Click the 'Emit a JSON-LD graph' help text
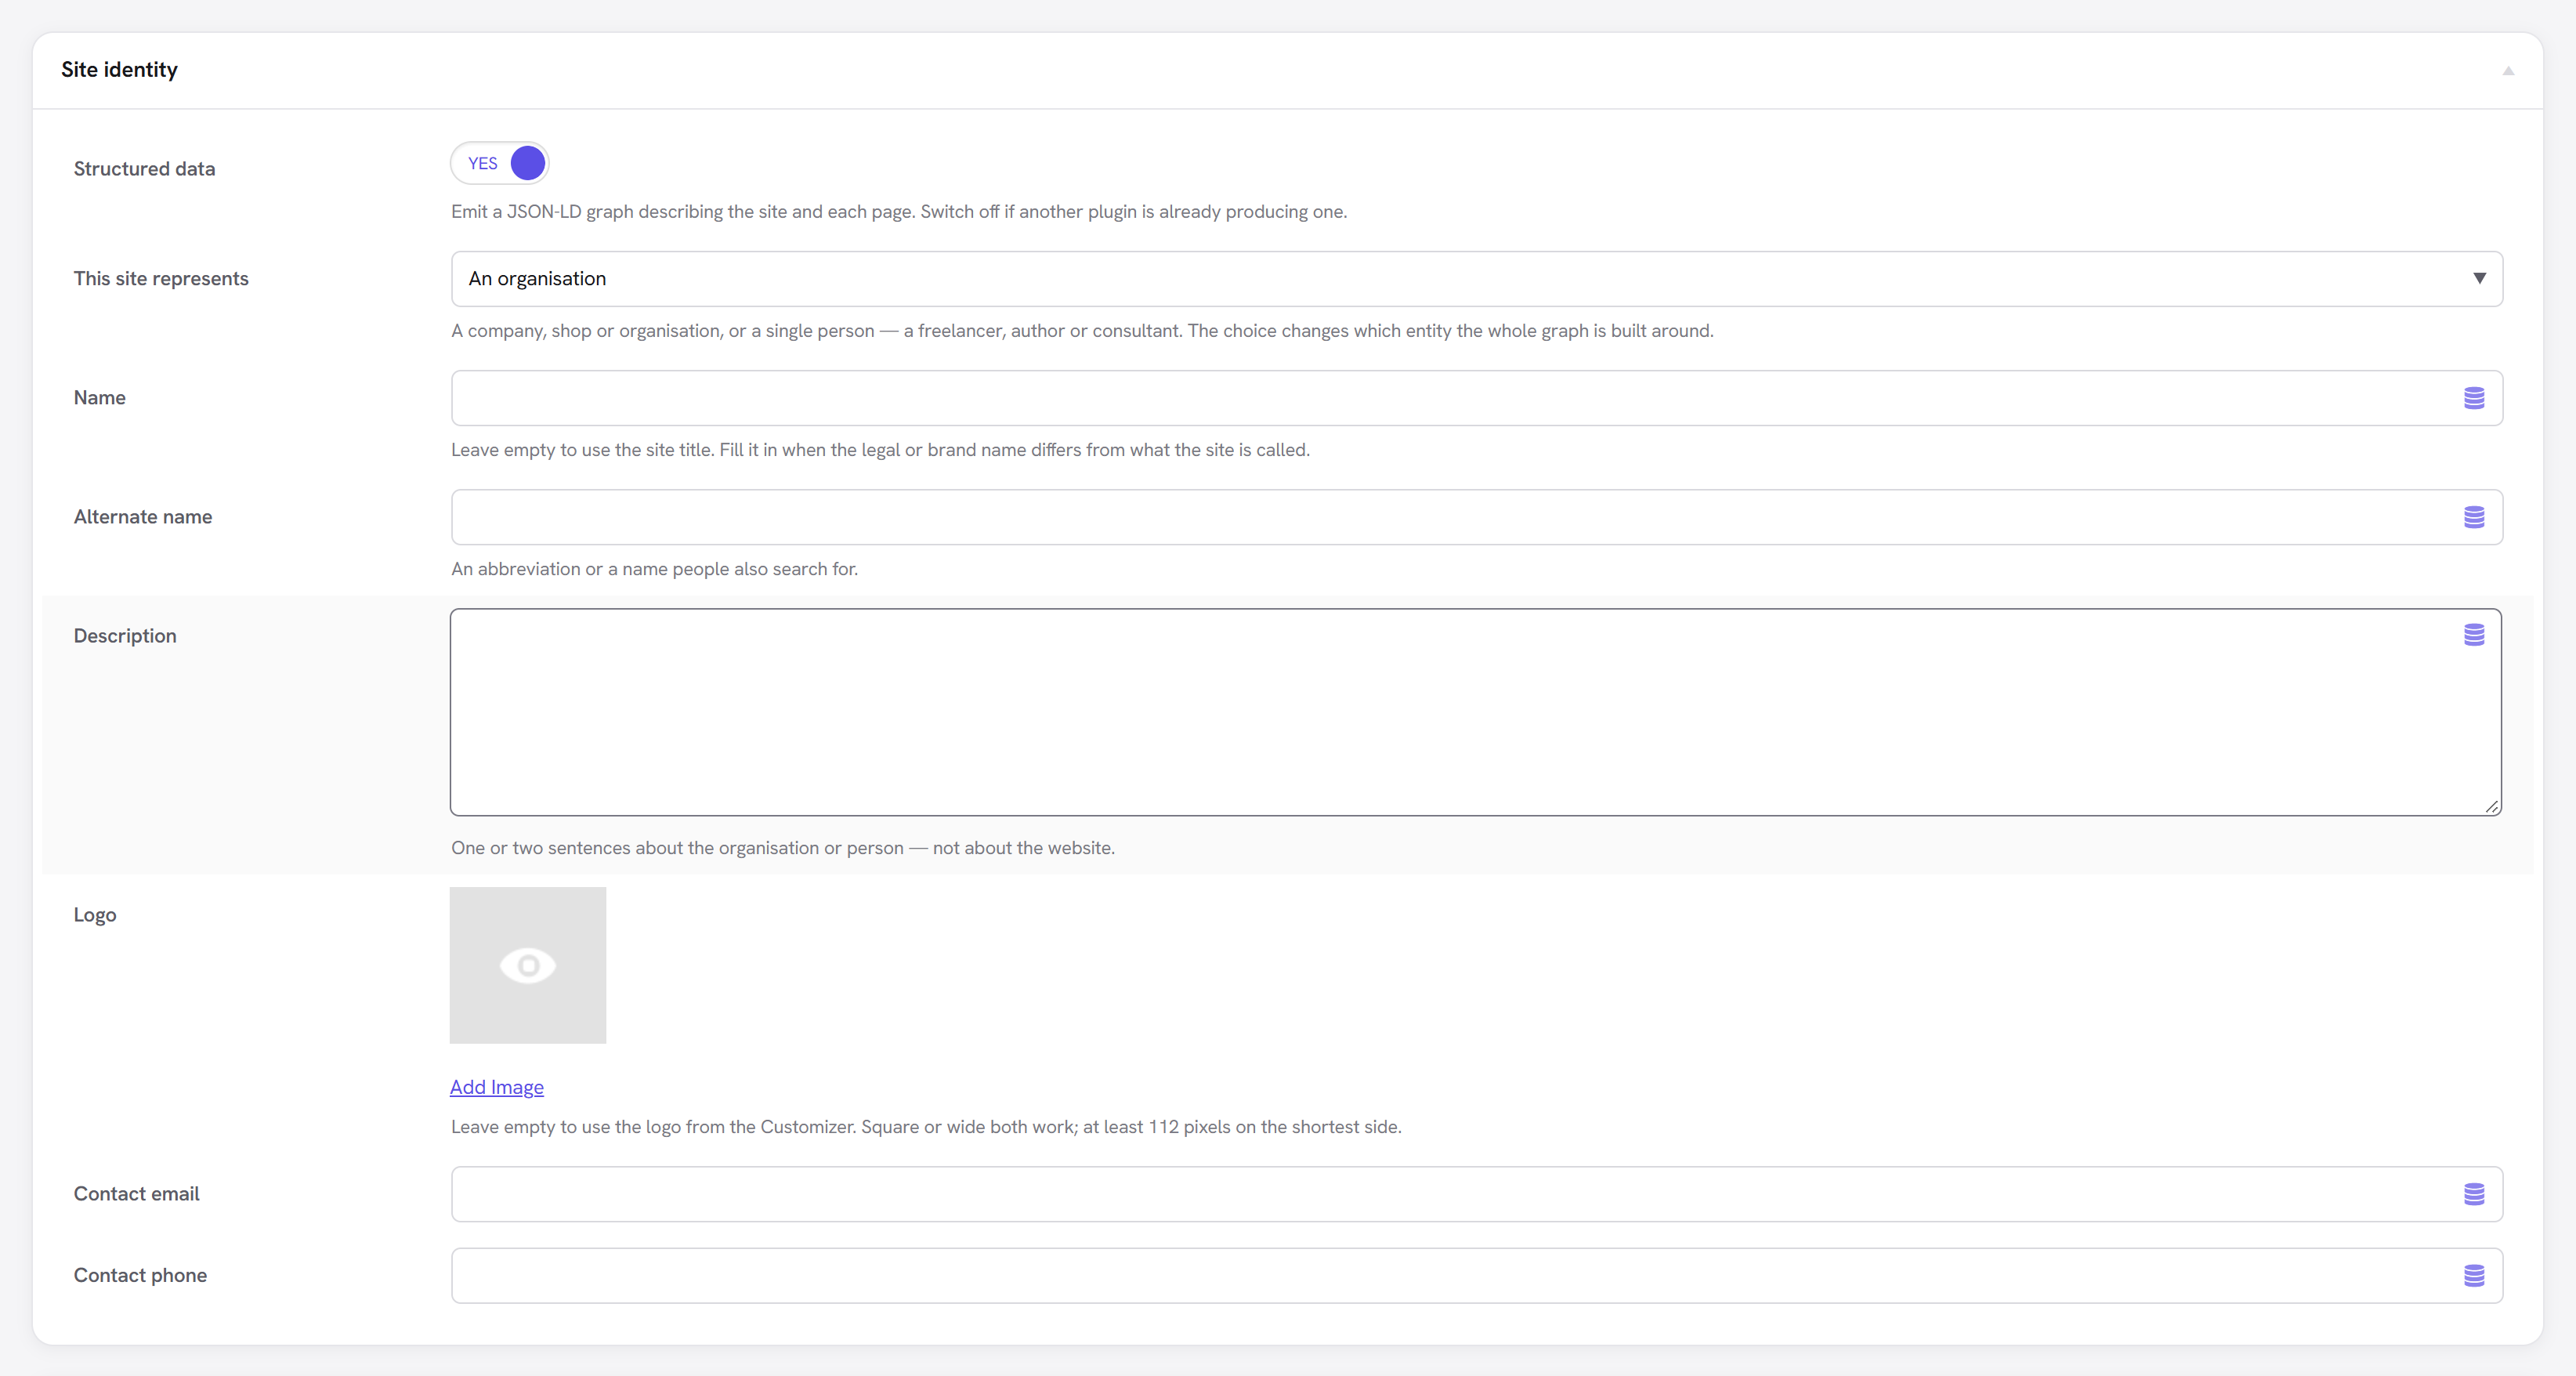Image resolution: width=2576 pixels, height=1376 pixels. point(899,212)
